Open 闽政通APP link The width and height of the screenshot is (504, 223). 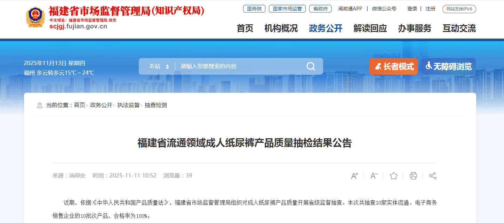tap(350, 9)
